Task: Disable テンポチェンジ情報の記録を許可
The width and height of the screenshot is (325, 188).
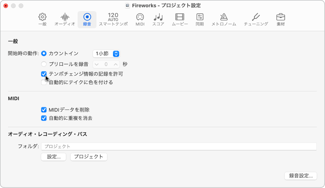Action: (43, 74)
